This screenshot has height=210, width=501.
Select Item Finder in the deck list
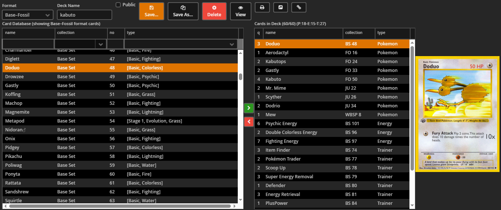tap(332, 150)
